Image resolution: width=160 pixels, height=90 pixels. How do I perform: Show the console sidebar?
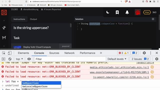[x=3, y=59]
